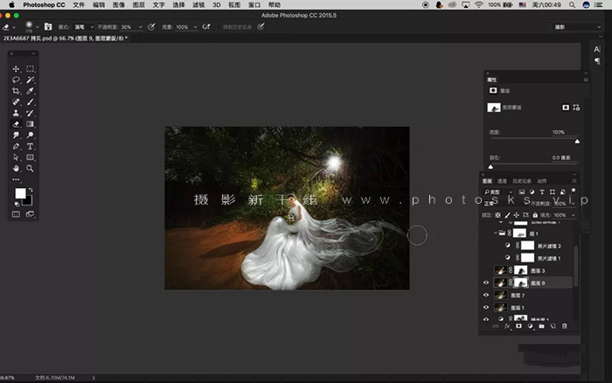Open the Flow 100% dropdown
Viewport: 612px width, 383px height.
(195, 27)
